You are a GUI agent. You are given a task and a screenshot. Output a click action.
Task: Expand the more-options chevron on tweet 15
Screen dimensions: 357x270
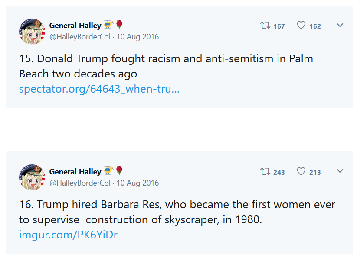(x=340, y=25)
